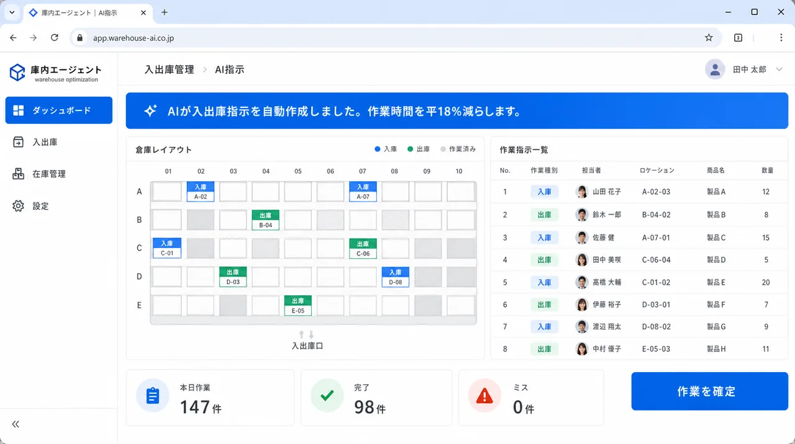The image size is (795, 444).
Task: Select warehouse slot D-03
Action: click(x=233, y=277)
